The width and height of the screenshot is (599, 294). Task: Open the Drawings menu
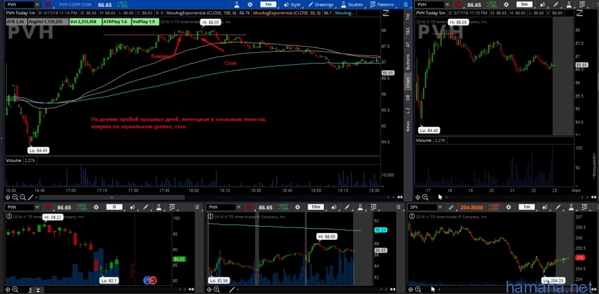pos(321,4)
